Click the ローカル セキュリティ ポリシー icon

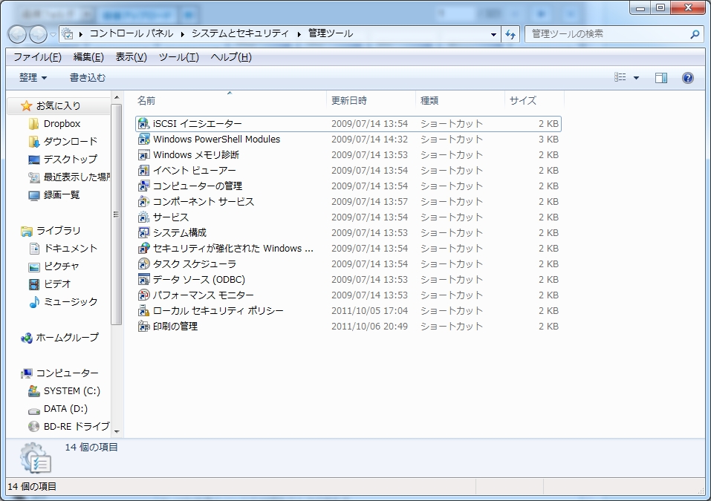pyautogui.click(x=143, y=311)
